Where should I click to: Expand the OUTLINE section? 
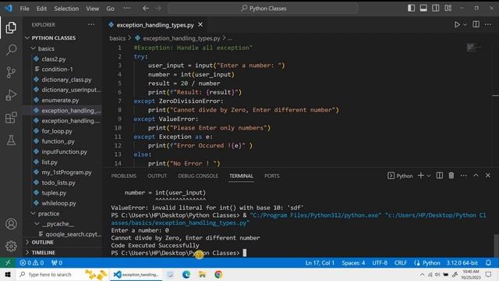(42, 242)
